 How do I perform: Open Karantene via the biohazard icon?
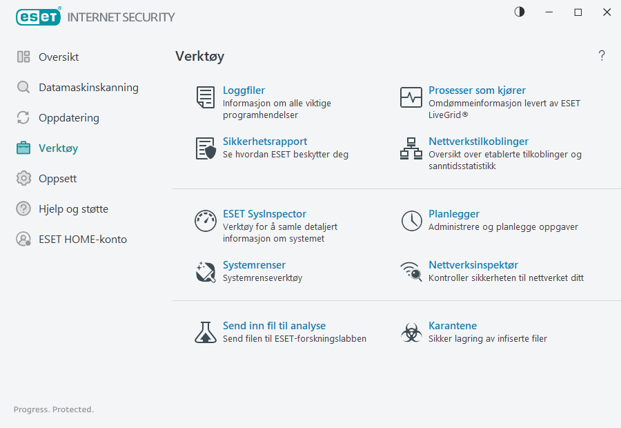tap(411, 332)
